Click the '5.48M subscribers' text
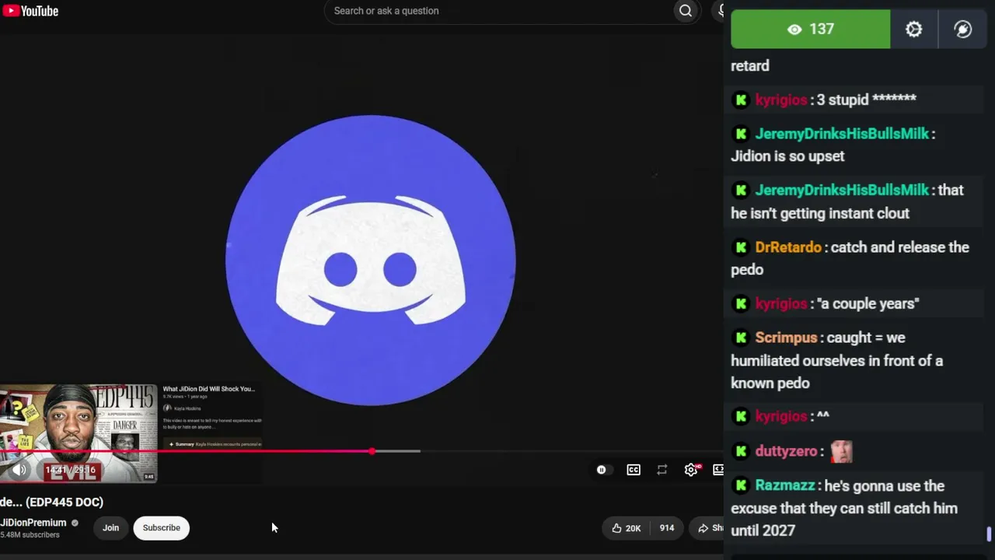The height and width of the screenshot is (560, 995). pos(30,535)
